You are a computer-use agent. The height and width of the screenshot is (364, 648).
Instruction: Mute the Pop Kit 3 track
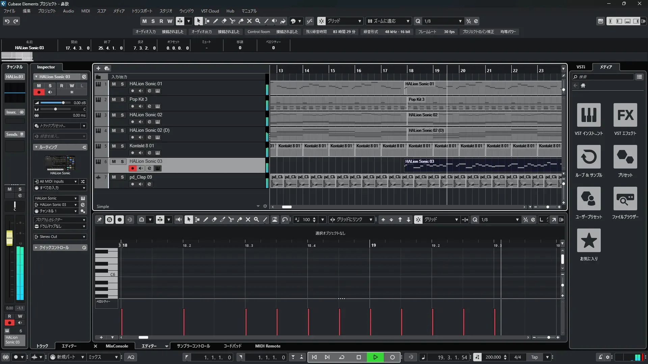[x=114, y=99]
